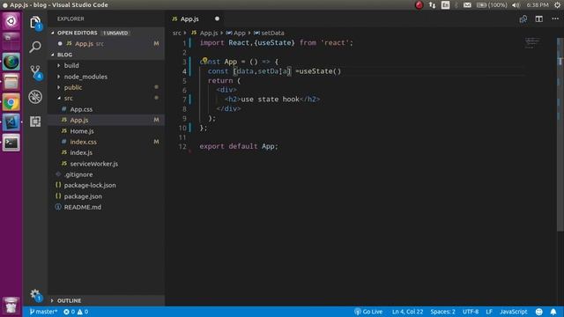
Task: Open the editor More Actions ellipsis
Action: coord(555,18)
